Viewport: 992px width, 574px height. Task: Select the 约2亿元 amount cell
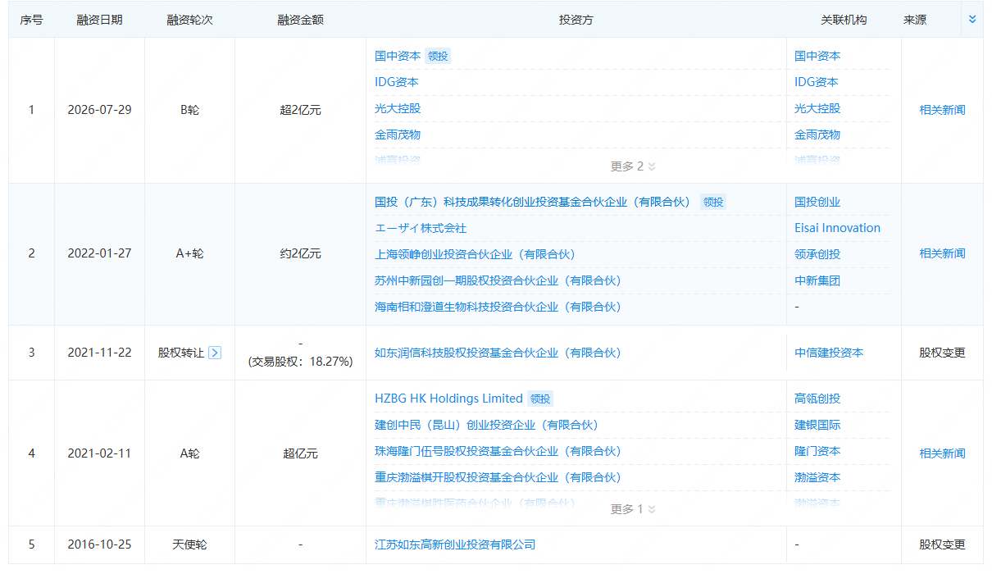[x=300, y=253]
